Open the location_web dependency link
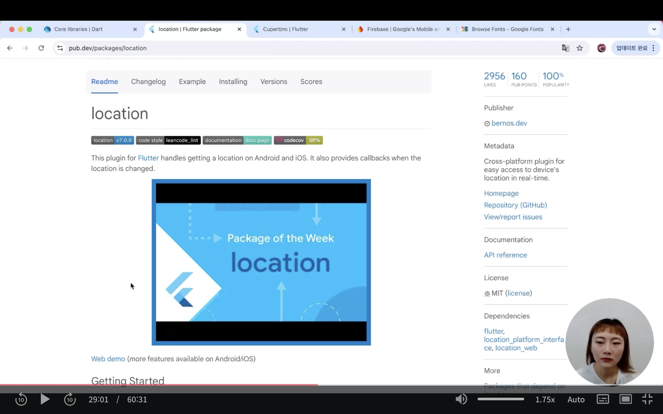Viewport: 663px width, 414px height. coord(516,348)
